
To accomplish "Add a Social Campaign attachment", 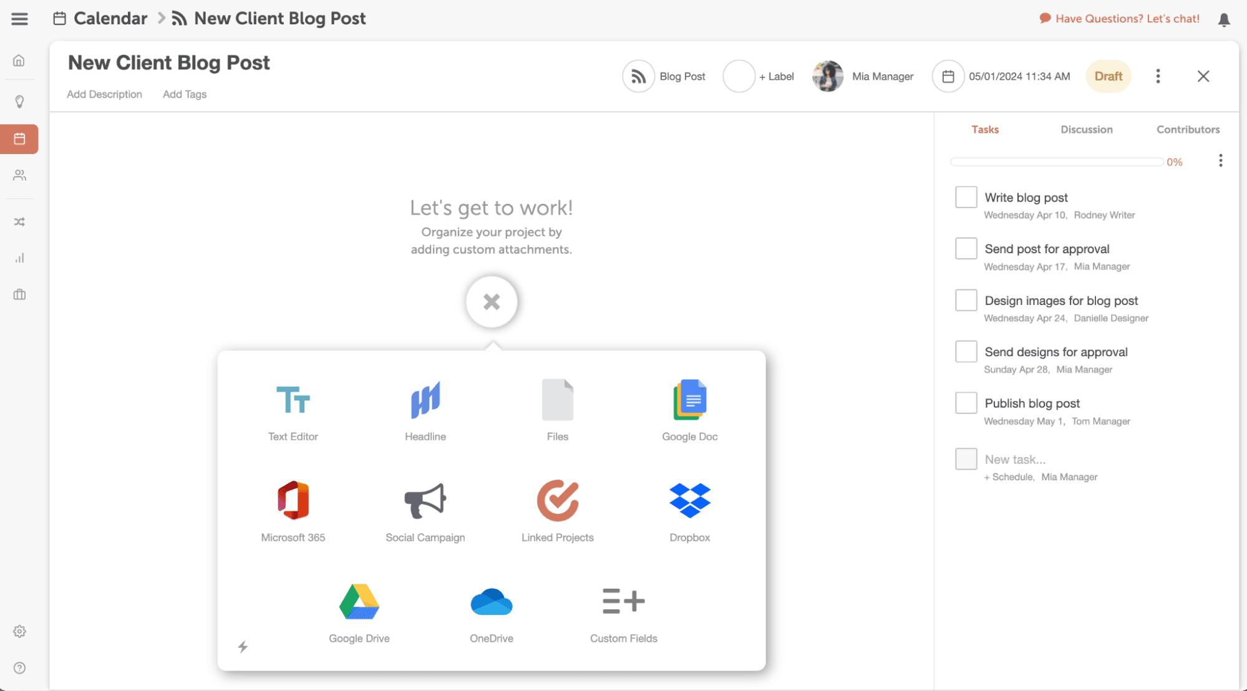I will point(425,510).
